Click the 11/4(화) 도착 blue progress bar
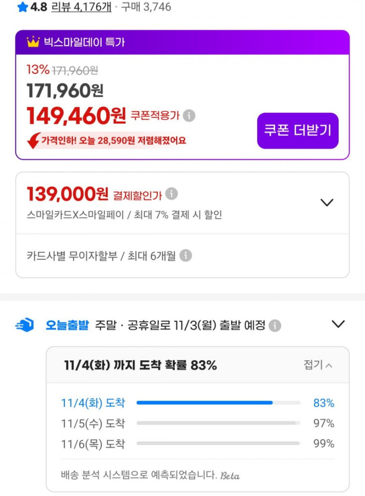The height and width of the screenshot is (496, 365). (x=205, y=403)
